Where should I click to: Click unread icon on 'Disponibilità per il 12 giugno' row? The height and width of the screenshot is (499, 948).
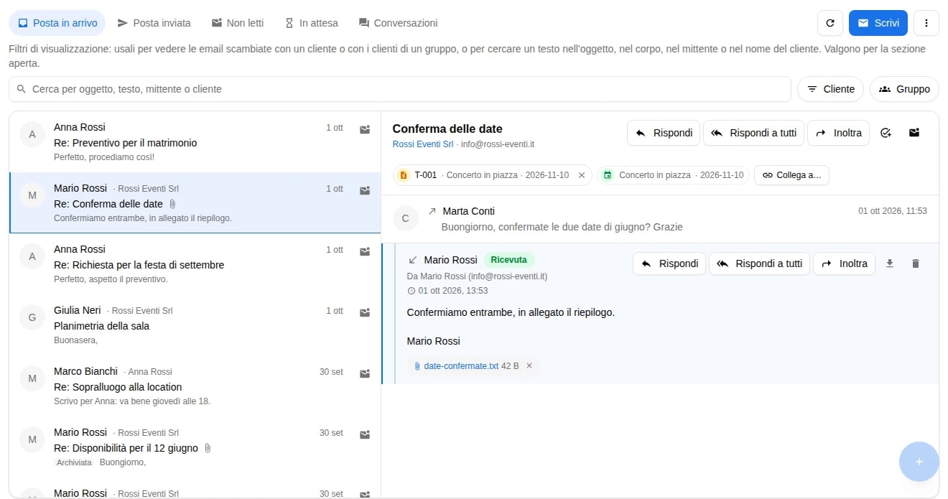pos(366,434)
